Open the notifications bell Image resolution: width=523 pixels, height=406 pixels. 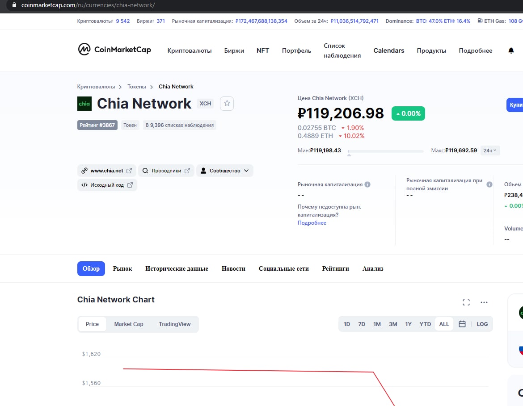click(x=510, y=50)
